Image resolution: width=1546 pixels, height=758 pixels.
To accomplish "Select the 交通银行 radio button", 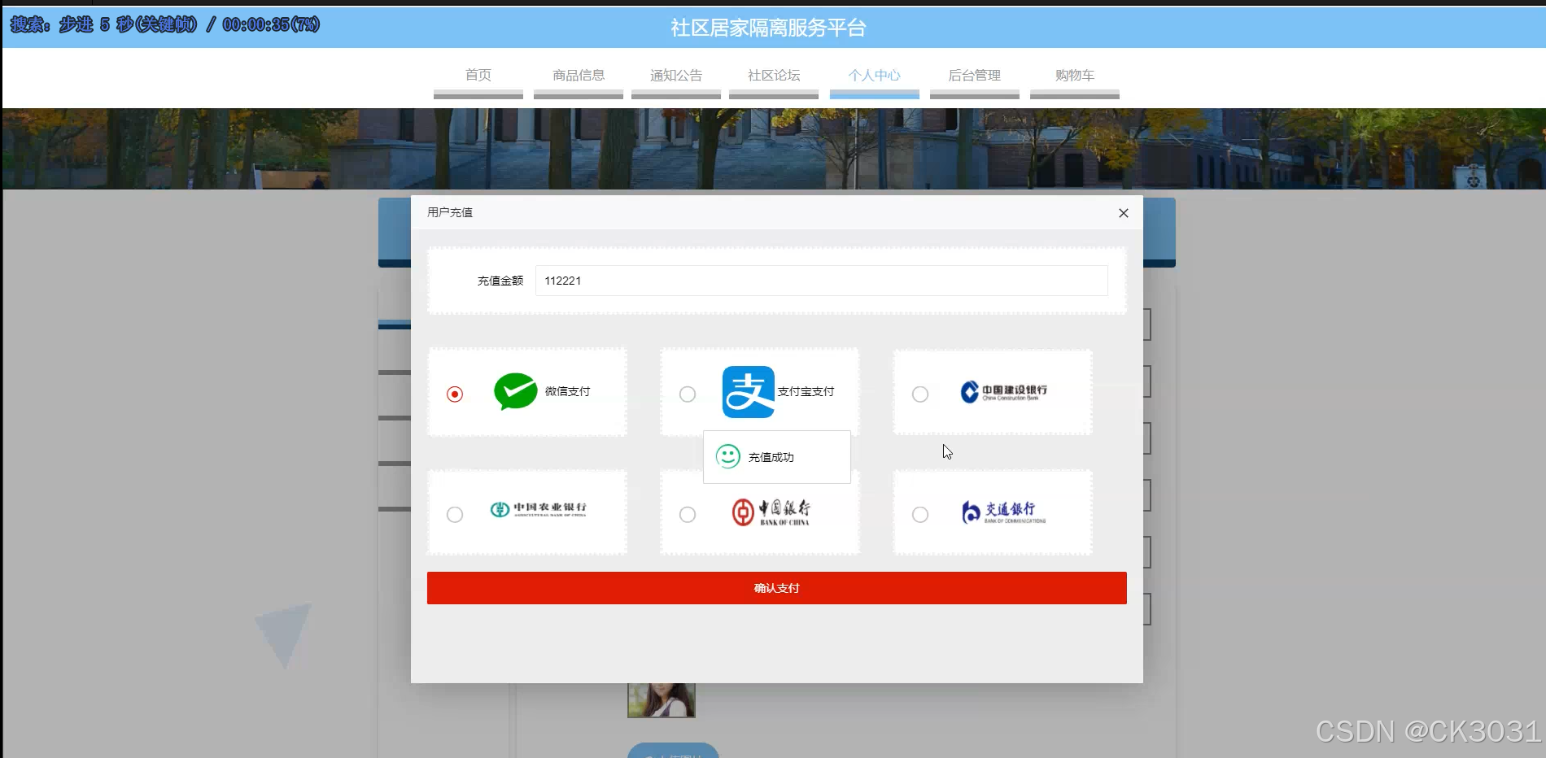I will [x=920, y=515].
